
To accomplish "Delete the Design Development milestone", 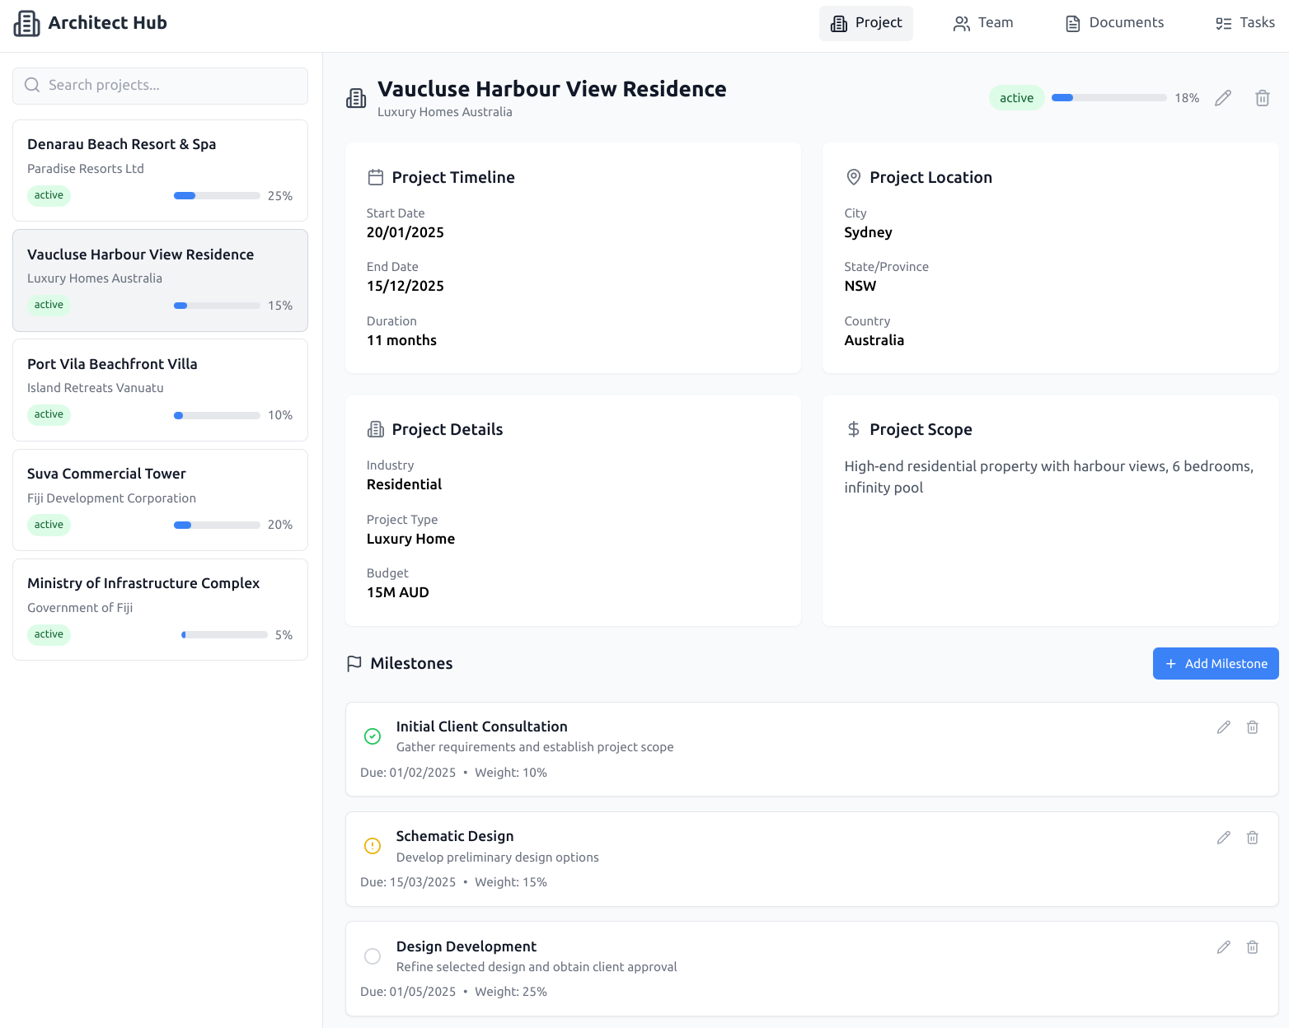I will coord(1252,947).
